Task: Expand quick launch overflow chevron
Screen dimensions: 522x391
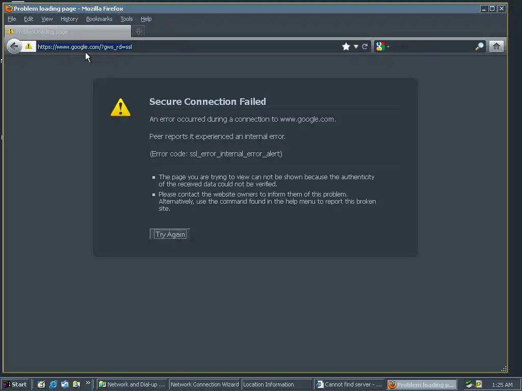Action: (x=88, y=383)
